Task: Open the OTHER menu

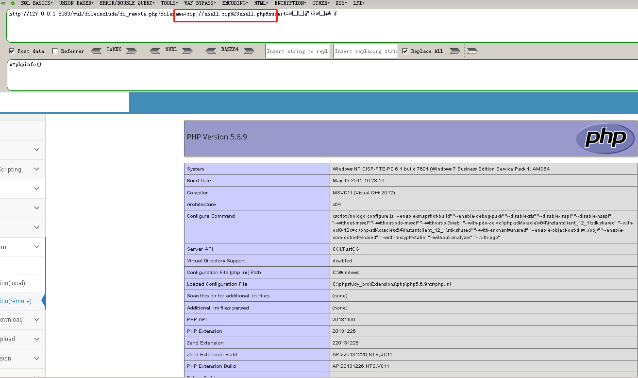Action: tap(321, 3)
